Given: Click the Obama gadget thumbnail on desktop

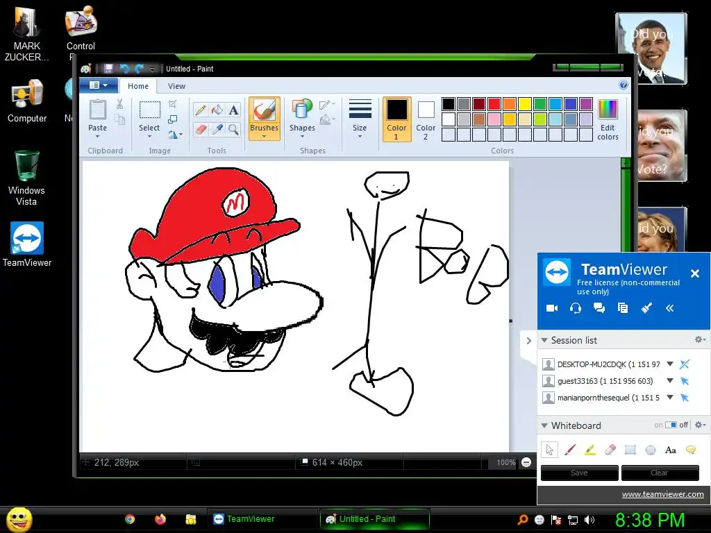Looking at the screenshot, I should coord(651,49).
